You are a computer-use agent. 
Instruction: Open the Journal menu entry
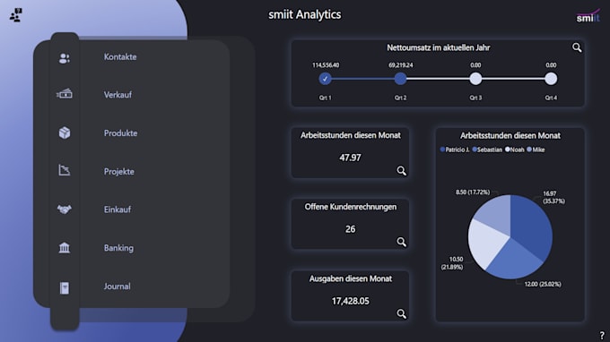[x=118, y=286]
